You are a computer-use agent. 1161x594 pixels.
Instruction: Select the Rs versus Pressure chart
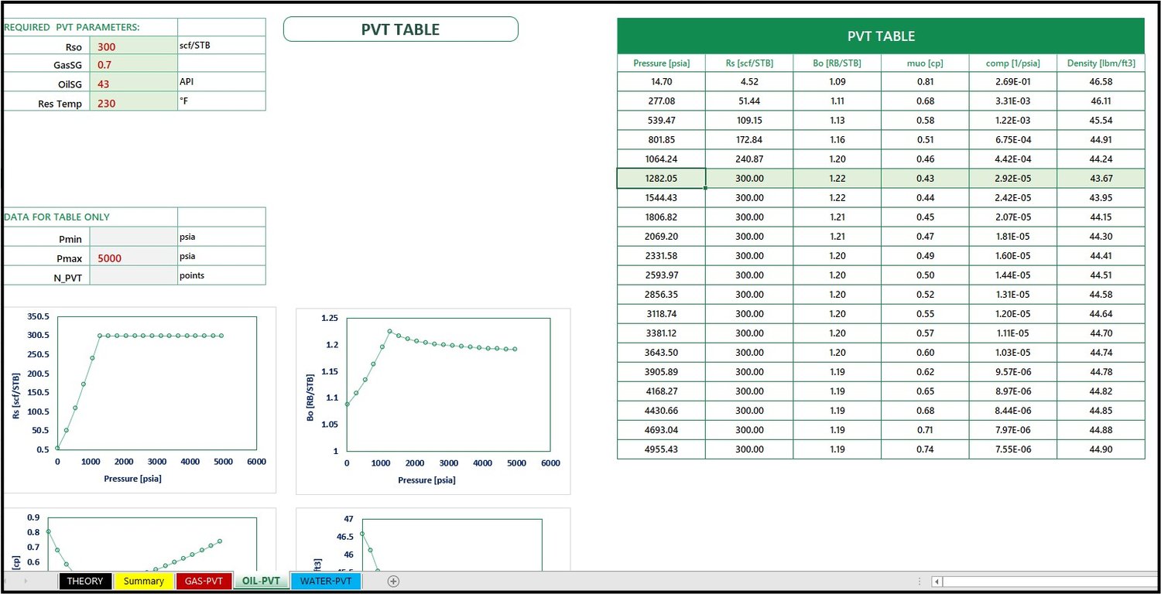point(140,400)
